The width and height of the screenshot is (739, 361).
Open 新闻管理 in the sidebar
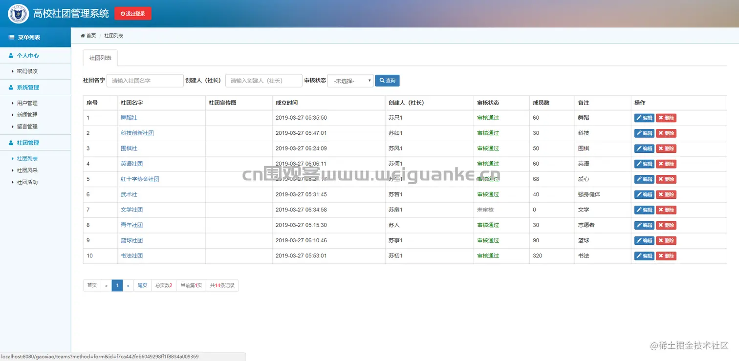point(27,115)
